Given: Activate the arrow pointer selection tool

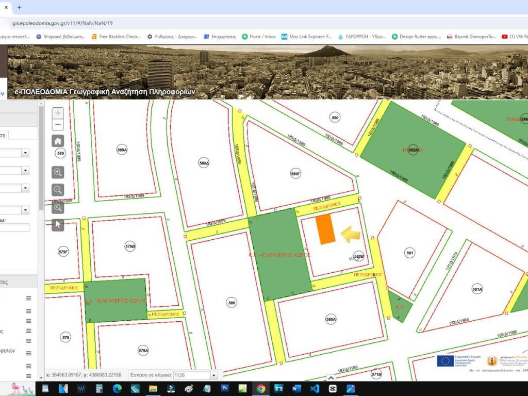Looking at the screenshot, I should point(58,225).
